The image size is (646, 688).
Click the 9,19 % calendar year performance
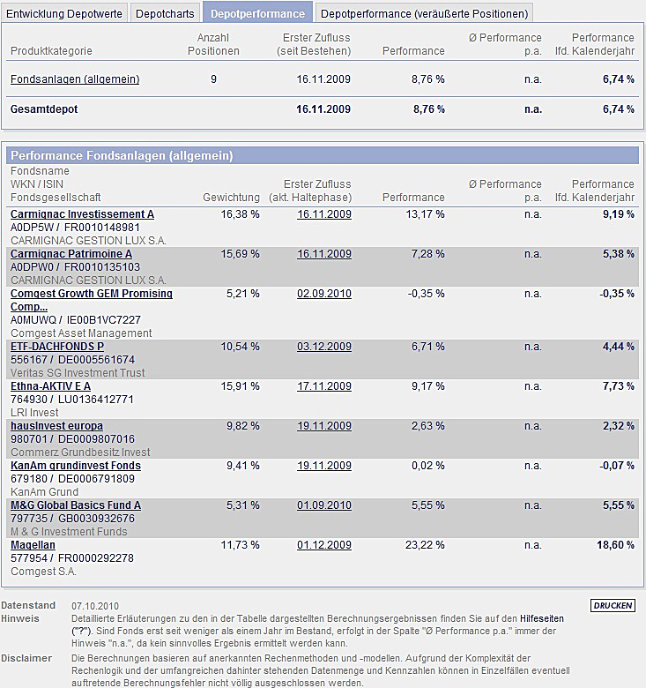pos(619,214)
